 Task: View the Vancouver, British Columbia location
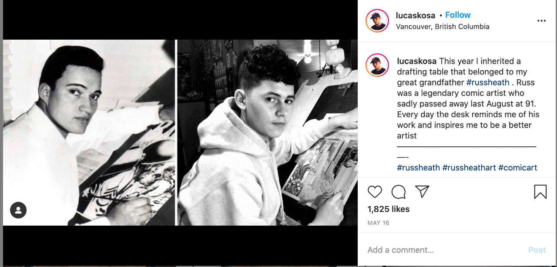point(443,27)
